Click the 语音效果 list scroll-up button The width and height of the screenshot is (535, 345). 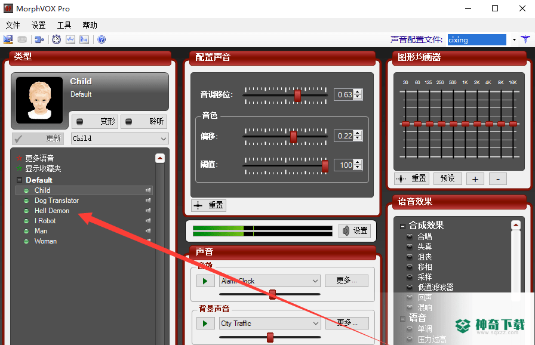click(515, 225)
